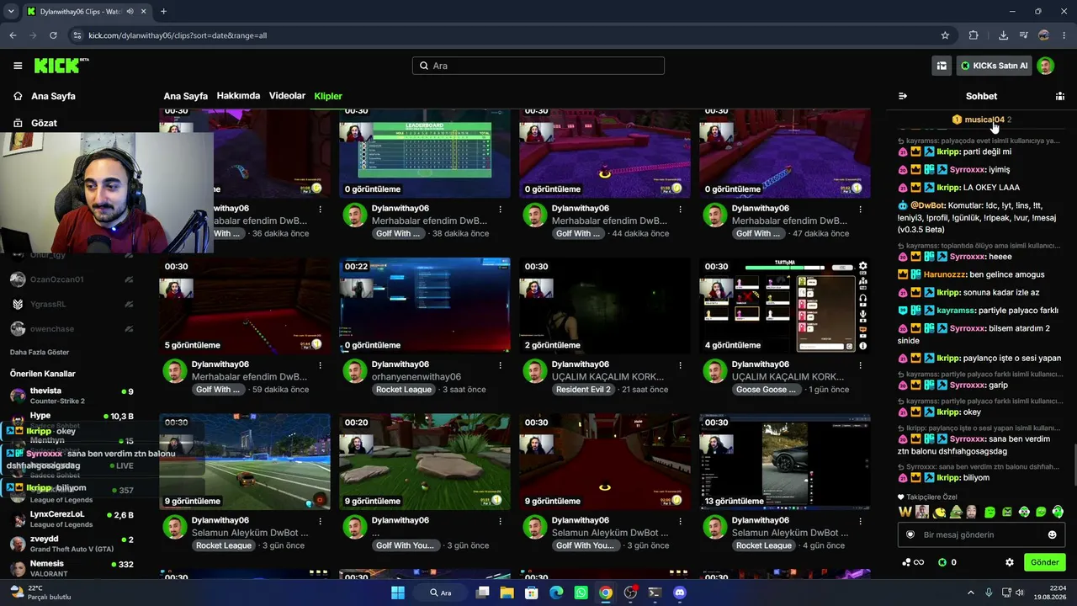Click the musical04 top gifter name
This screenshot has width=1077, height=606.
(984, 120)
